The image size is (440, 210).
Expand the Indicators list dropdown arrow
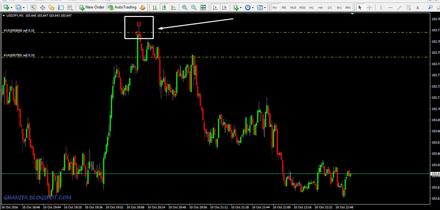[x=241, y=7]
